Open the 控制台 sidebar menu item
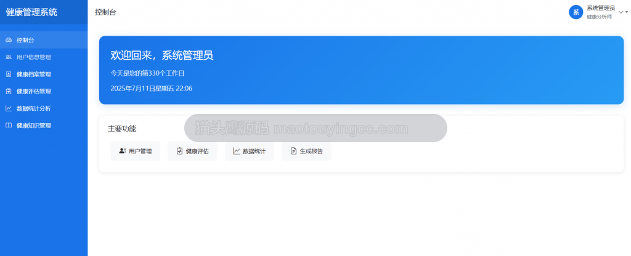Screen dimensions: 631x256 coord(44,40)
